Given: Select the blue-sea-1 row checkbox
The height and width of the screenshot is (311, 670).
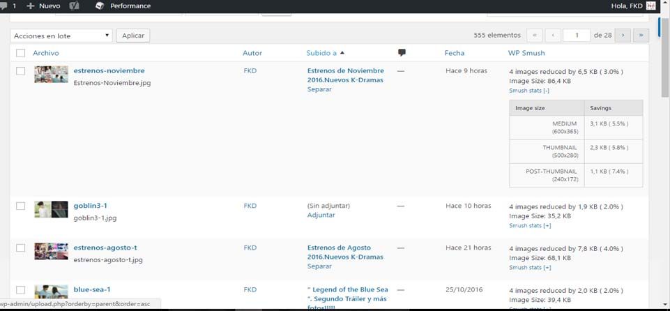Looking at the screenshot, I should click(x=20, y=289).
